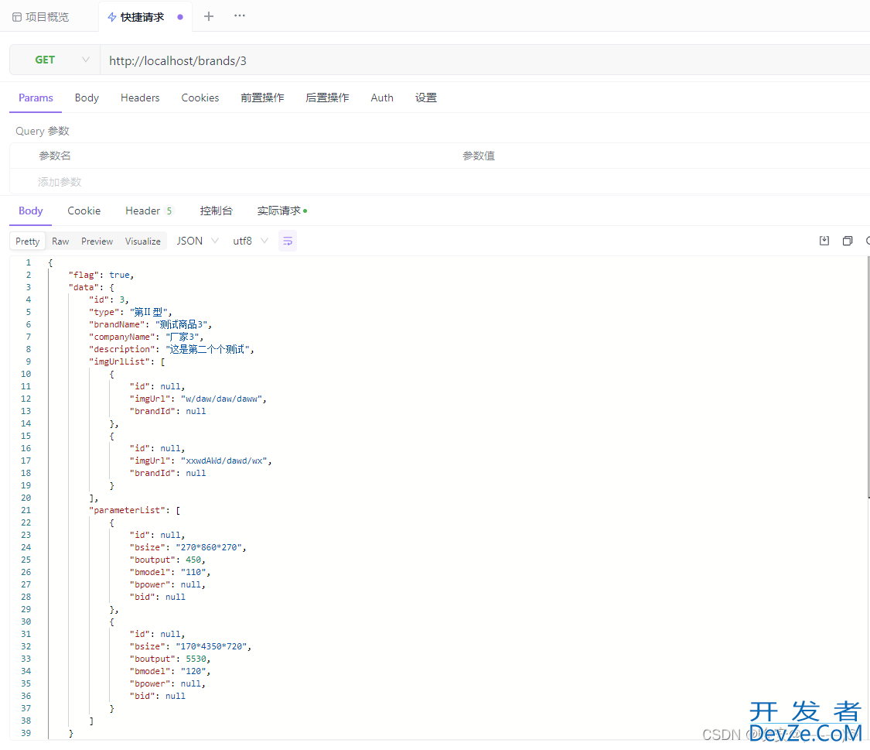Click the "parameterList" line
This screenshot has width=870, height=750.
pos(135,510)
